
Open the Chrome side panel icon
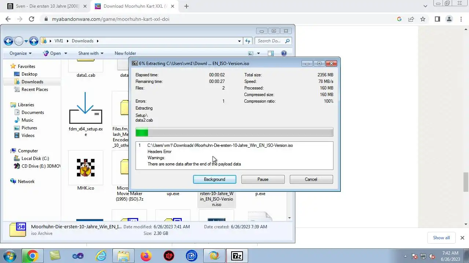pos(437,19)
